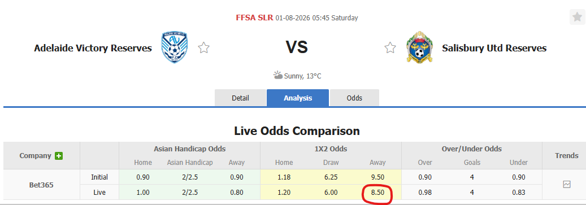Click the circled live away odds 8.50
The image size is (586, 205).
377,193
